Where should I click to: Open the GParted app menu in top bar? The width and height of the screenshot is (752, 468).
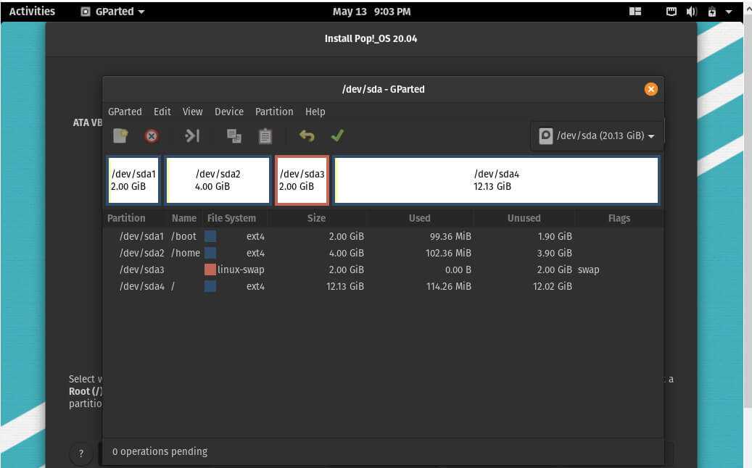(112, 12)
